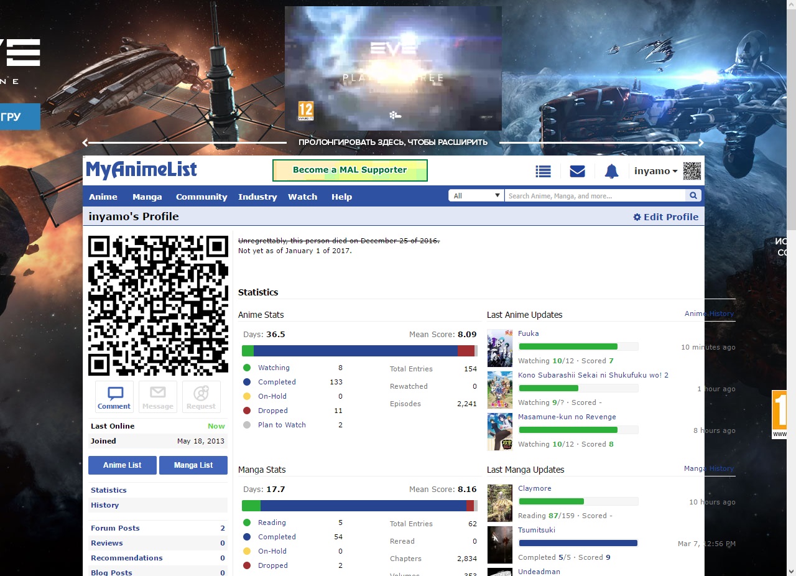796x576 pixels.
Task: Open messages envelope icon in header
Action: (x=577, y=171)
